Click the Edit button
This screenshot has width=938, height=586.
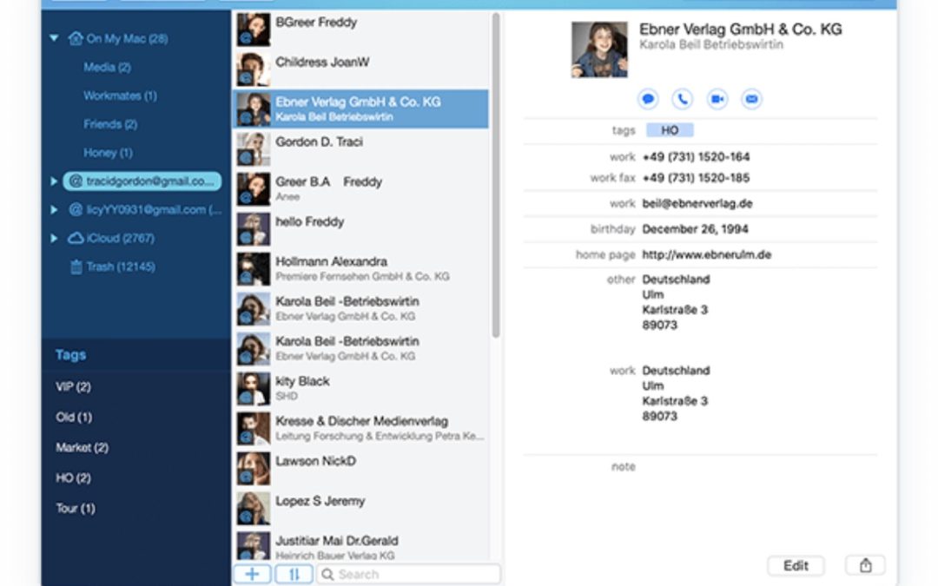click(x=796, y=565)
